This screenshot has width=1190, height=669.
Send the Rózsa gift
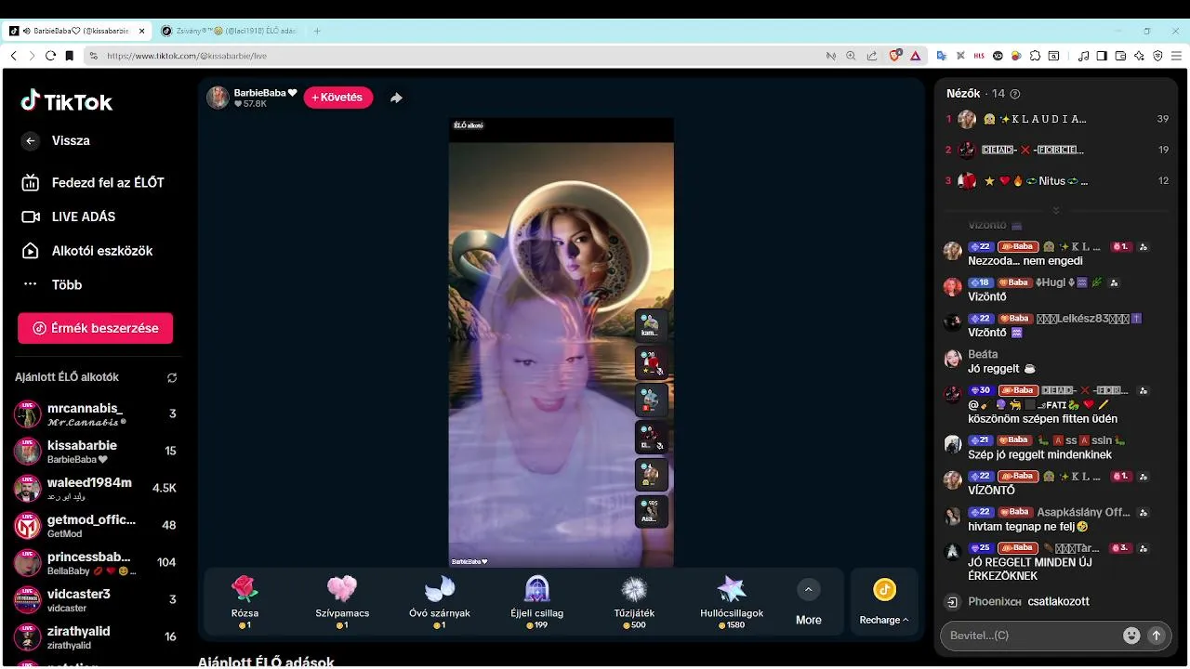pos(245,602)
